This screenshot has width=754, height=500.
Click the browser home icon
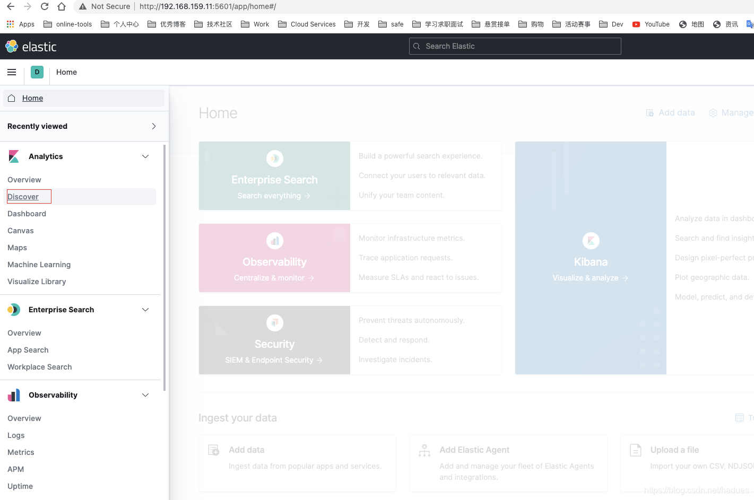pos(62,6)
